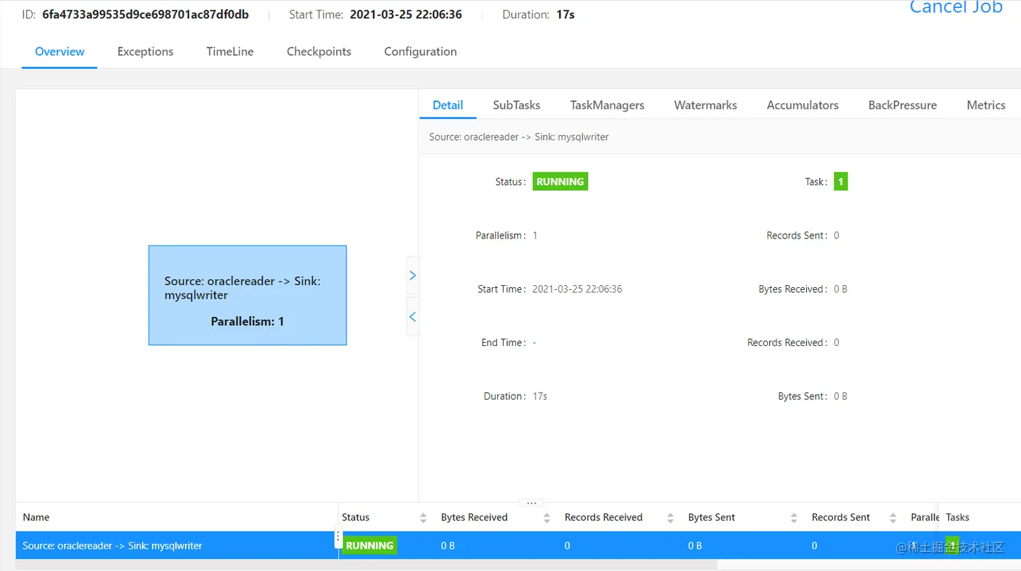Open the BackPressure tab
The height and width of the screenshot is (571, 1021).
pyautogui.click(x=902, y=105)
